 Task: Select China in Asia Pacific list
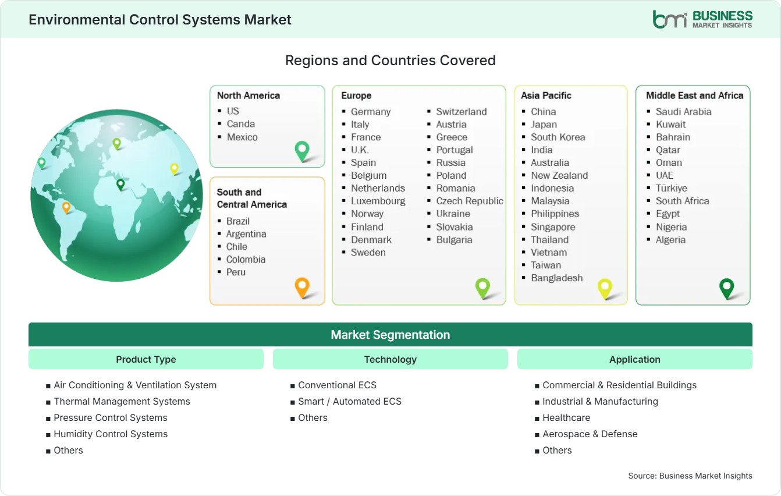click(544, 111)
